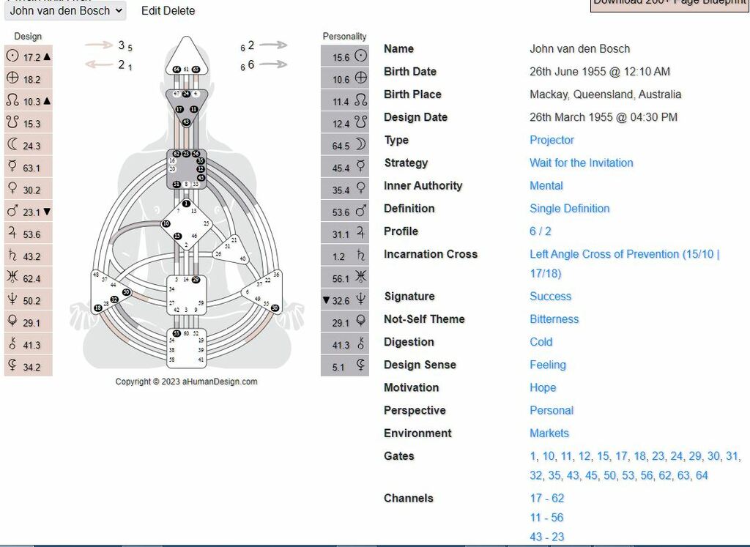Click the Markets environment link
The image size is (750, 547).
coord(549,433)
